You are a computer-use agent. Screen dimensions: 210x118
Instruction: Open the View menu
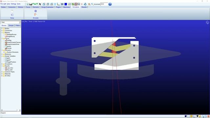(x=9, y=4)
